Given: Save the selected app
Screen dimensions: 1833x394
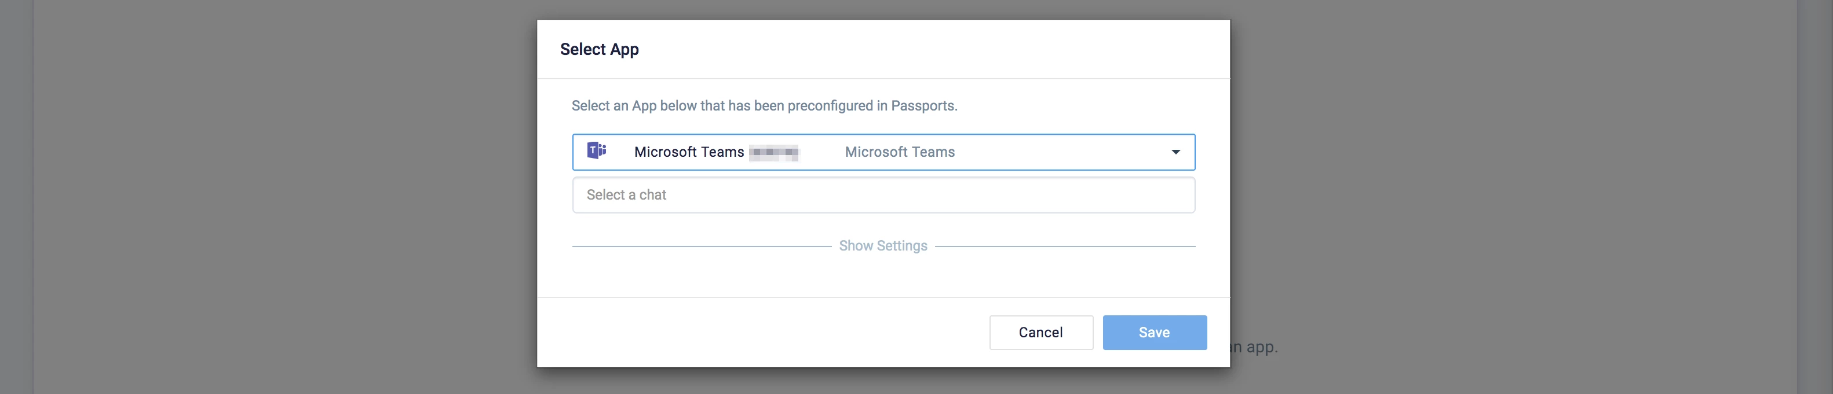Looking at the screenshot, I should click(x=1154, y=332).
